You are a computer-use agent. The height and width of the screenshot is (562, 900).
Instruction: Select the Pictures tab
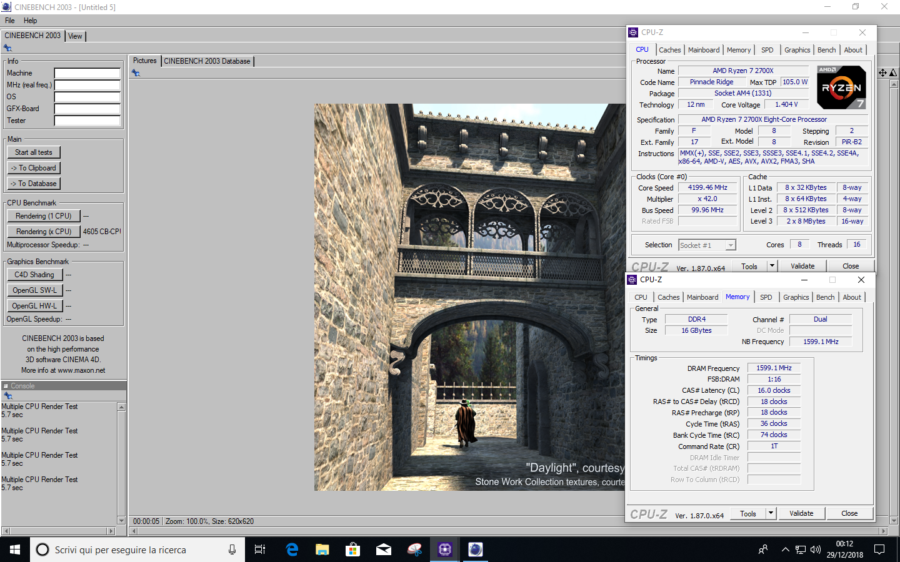click(x=144, y=61)
